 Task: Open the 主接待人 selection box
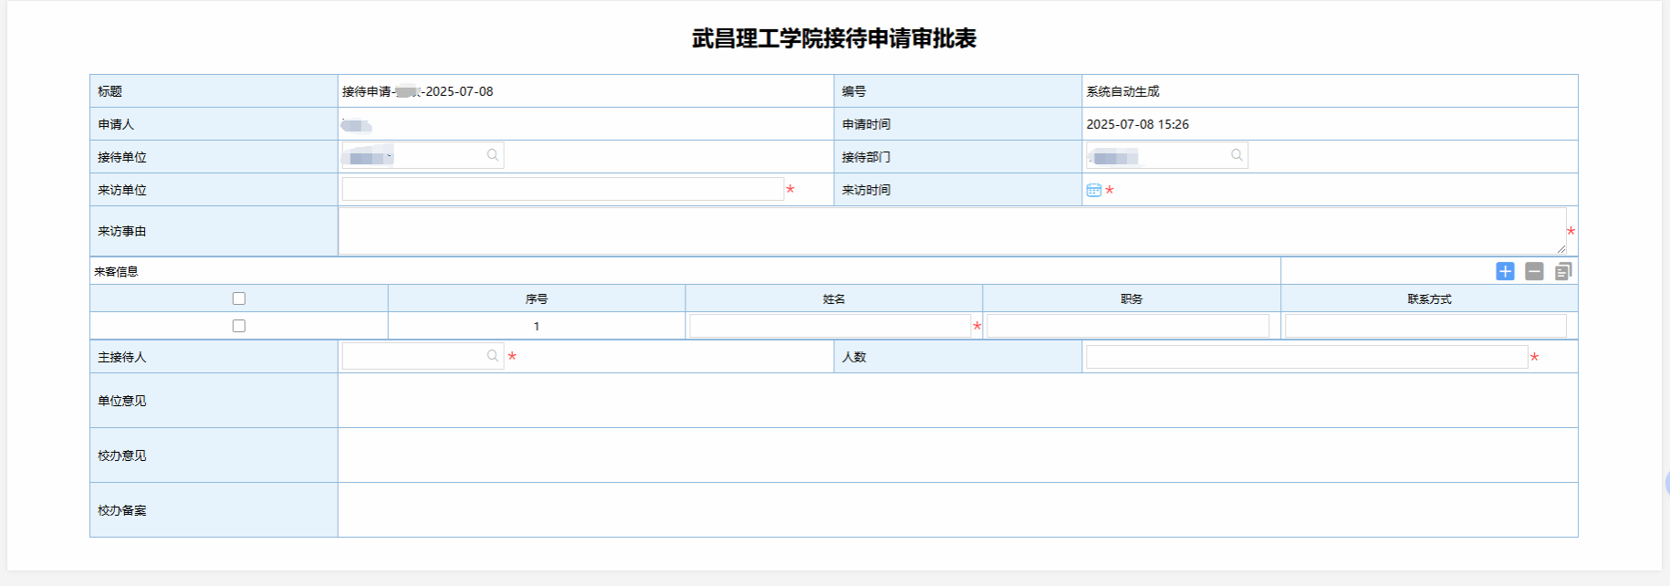pos(413,356)
